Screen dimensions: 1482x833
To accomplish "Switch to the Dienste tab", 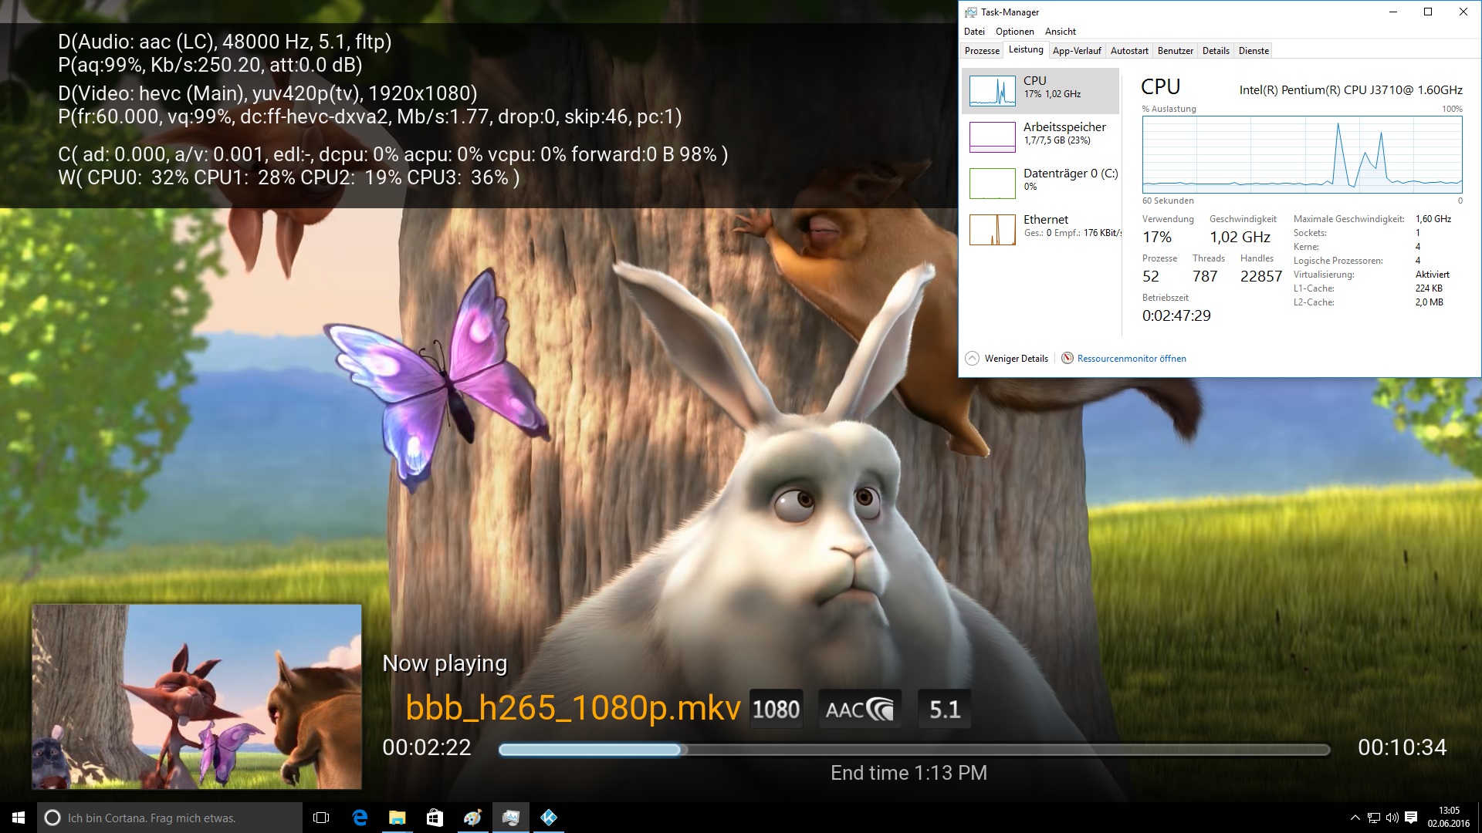I will [1254, 51].
